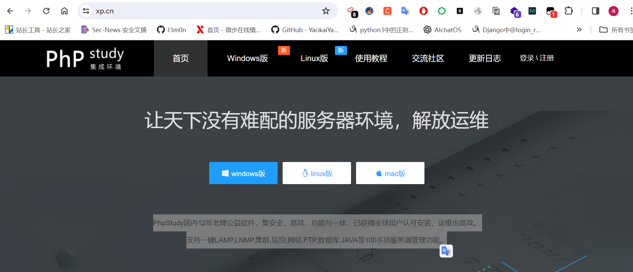Open the Google Translate extension in toolbar
The image size is (633, 272).
click(x=405, y=11)
